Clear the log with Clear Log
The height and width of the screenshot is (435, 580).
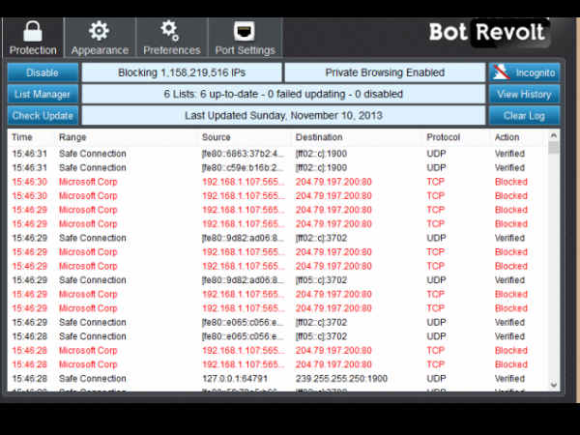[524, 115]
